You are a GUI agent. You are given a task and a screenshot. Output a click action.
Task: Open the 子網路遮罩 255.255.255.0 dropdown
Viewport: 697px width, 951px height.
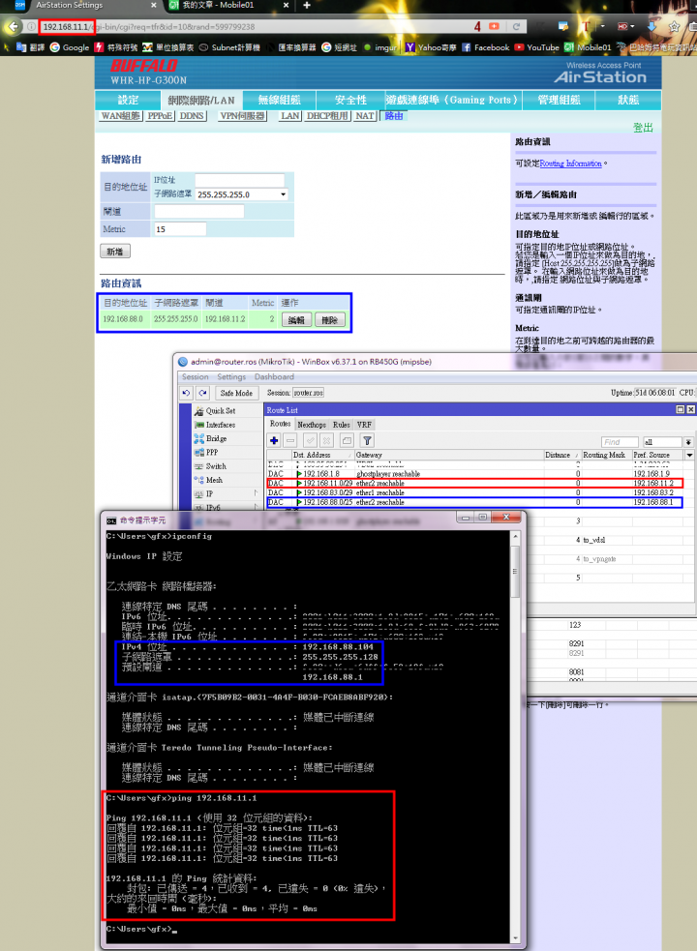pos(242,194)
